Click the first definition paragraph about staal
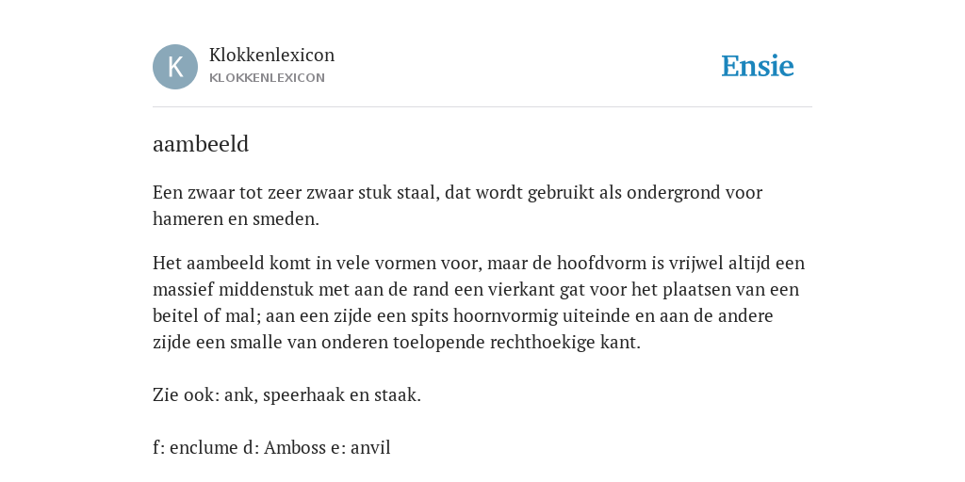The height and width of the screenshot is (482, 965). coord(458,205)
